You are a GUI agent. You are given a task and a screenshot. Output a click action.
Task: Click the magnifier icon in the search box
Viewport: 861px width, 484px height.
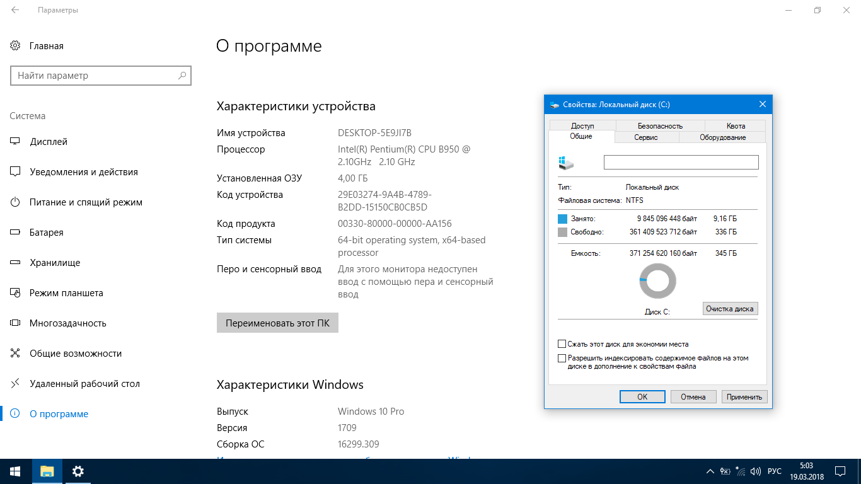point(182,76)
